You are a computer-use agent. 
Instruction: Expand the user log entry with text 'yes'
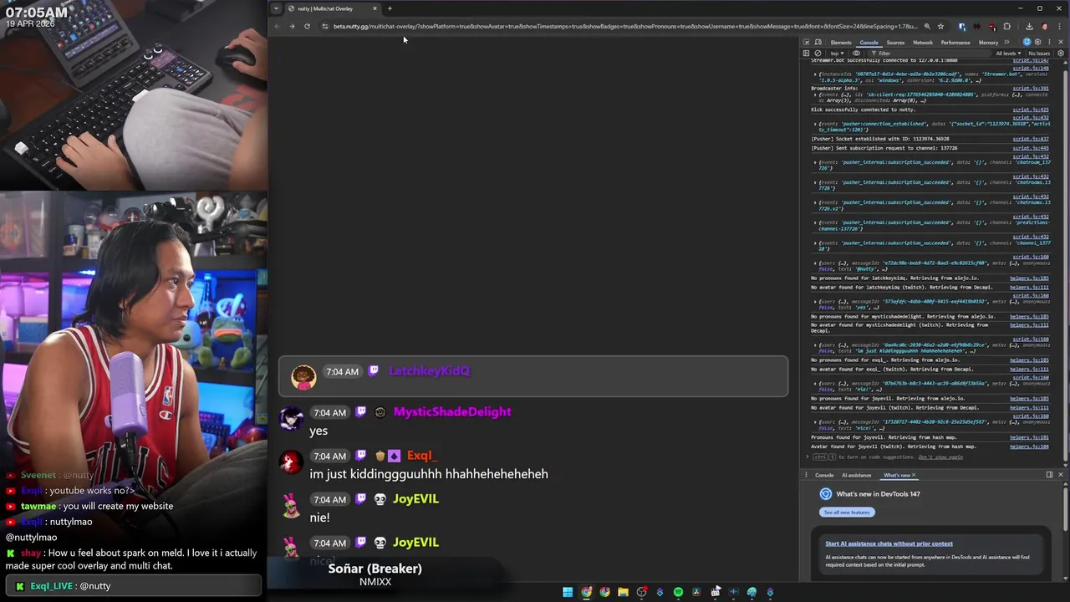pos(816,302)
